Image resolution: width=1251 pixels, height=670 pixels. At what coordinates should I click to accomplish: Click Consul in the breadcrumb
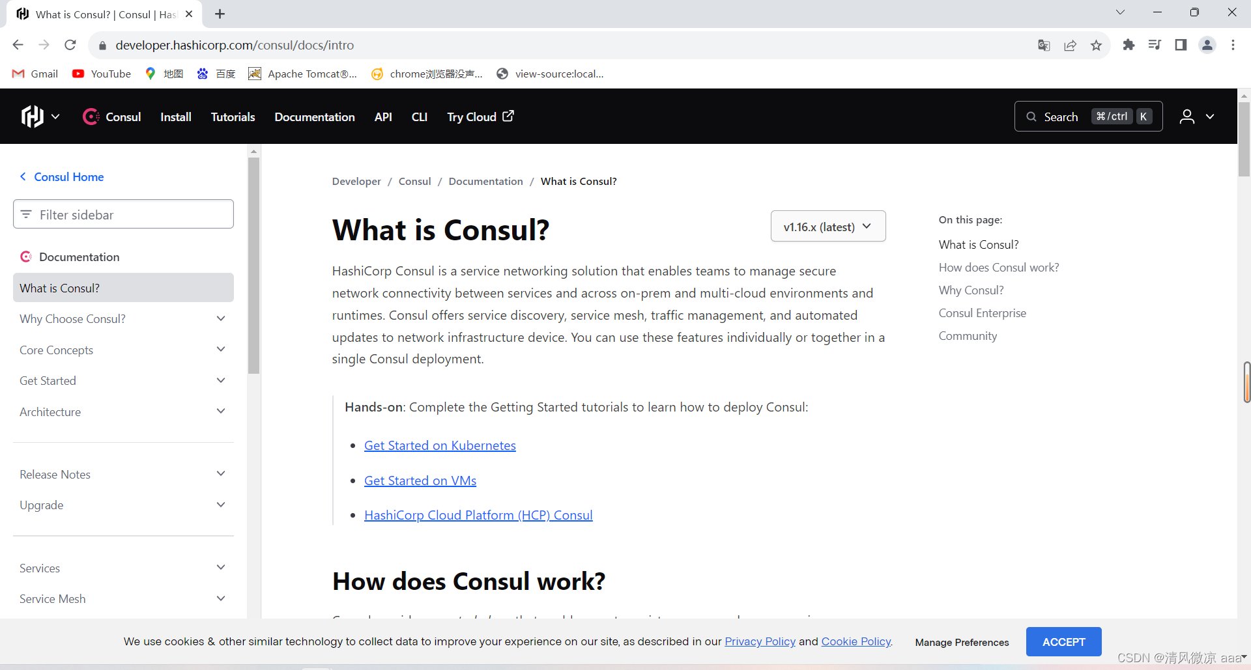(415, 181)
